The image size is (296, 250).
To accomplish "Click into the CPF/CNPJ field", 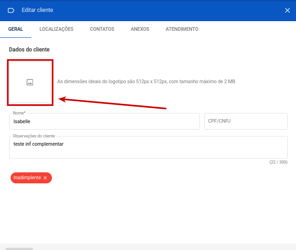I will tap(245, 122).
